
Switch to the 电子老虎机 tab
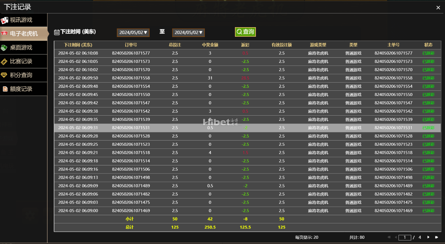point(24,34)
